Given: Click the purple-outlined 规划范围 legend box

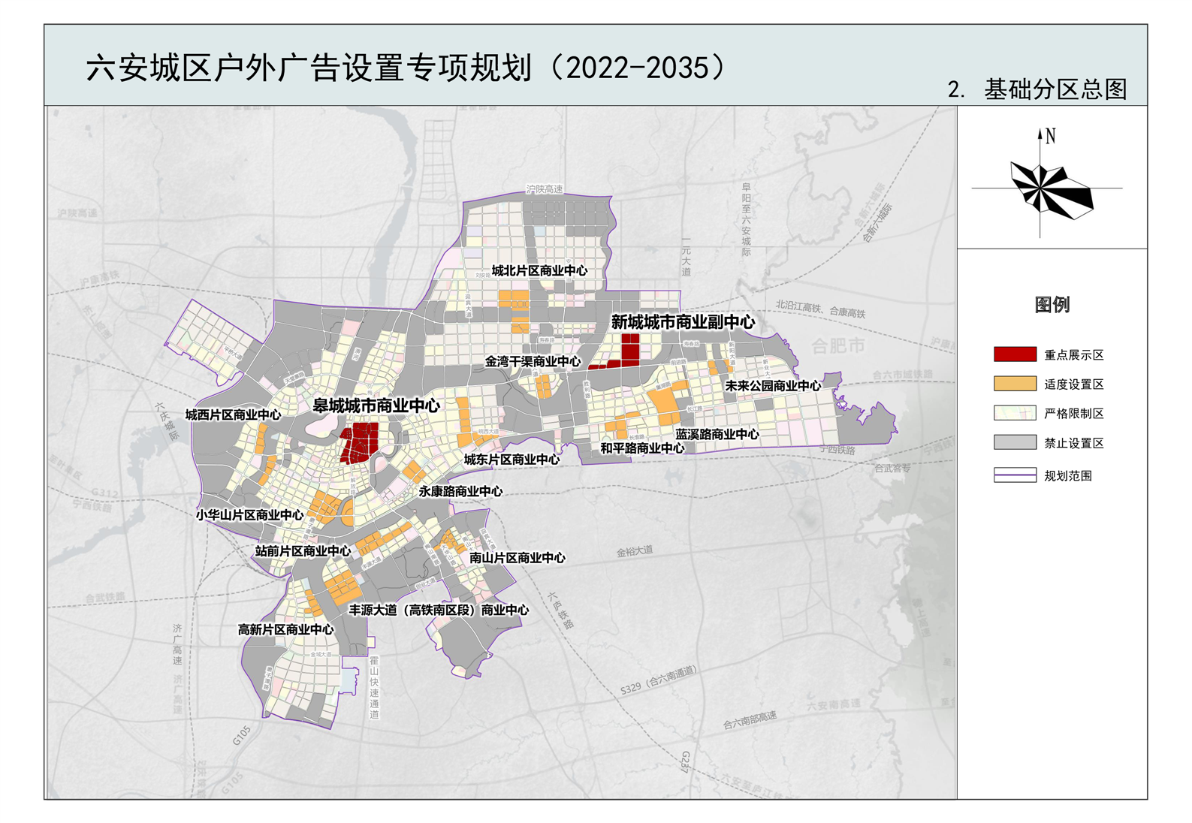Looking at the screenshot, I should [x=1014, y=475].
